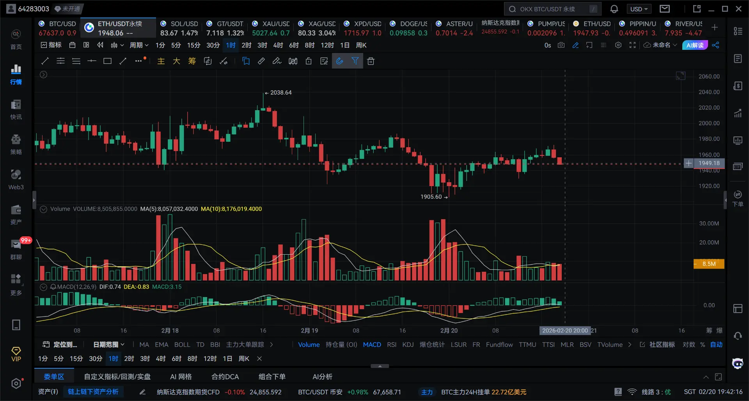Image resolution: width=749 pixels, height=401 pixels.
Task: Click the share icon beside AI解读
Action: point(715,45)
